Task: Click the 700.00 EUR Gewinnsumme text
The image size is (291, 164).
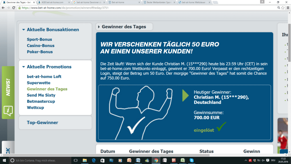Action: click(207, 118)
